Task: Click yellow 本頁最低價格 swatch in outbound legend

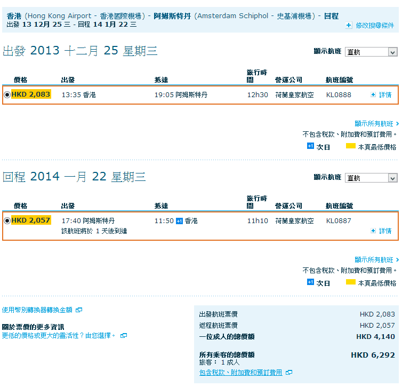Action: pyautogui.click(x=351, y=146)
